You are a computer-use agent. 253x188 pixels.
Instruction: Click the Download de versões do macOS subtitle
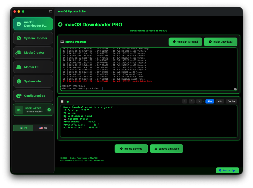pos(149,31)
